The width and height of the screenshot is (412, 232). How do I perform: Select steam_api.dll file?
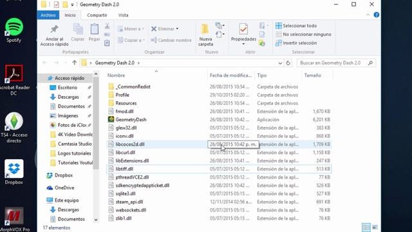pyautogui.click(x=129, y=202)
